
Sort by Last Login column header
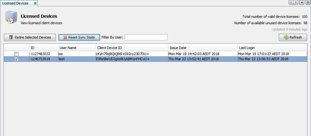pyautogui.click(x=272, y=48)
